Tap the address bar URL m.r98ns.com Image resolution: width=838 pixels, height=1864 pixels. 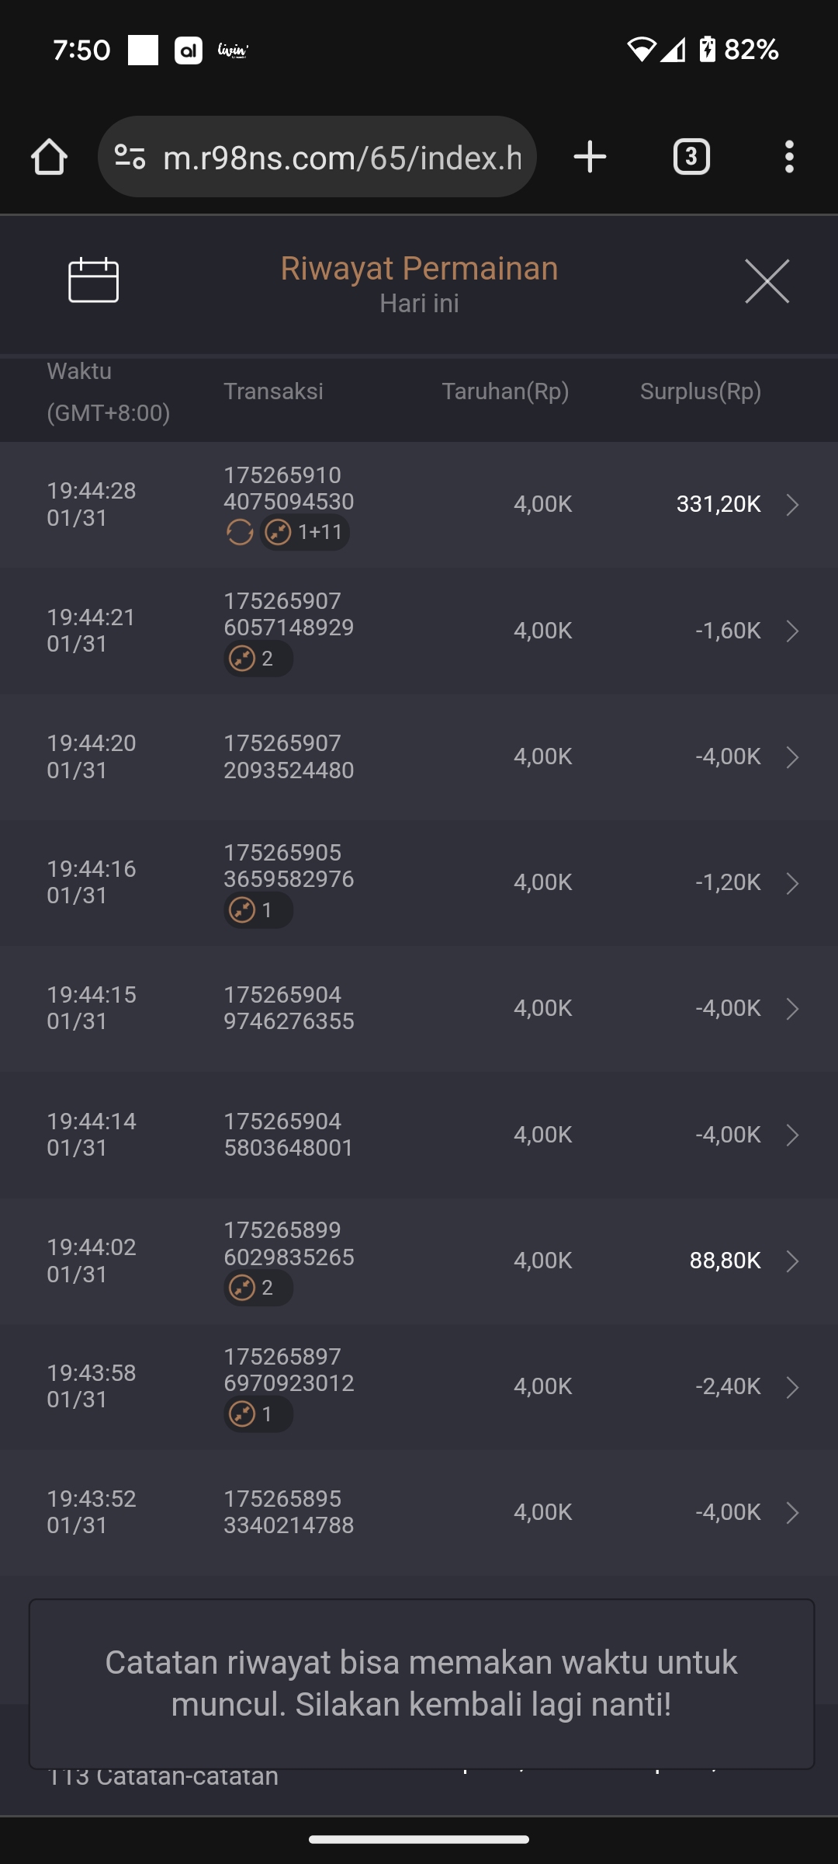click(341, 158)
